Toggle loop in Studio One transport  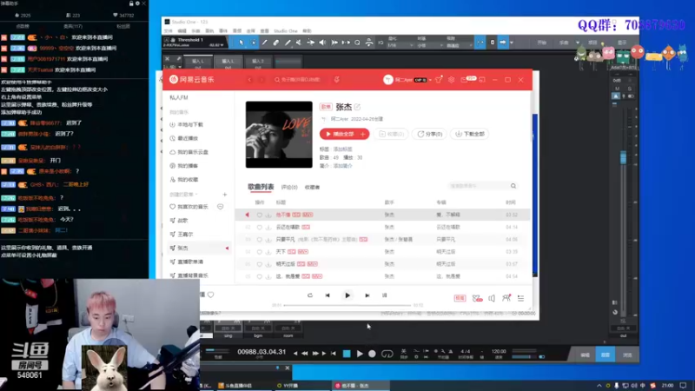pyautogui.click(x=387, y=354)
